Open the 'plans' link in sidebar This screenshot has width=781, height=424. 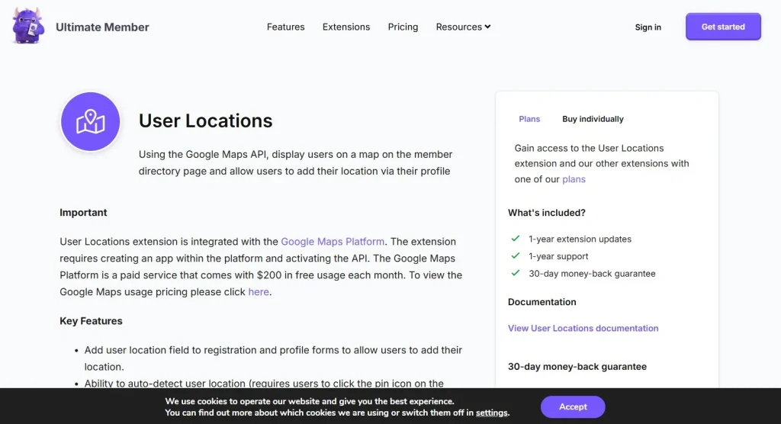click(574, 179)
